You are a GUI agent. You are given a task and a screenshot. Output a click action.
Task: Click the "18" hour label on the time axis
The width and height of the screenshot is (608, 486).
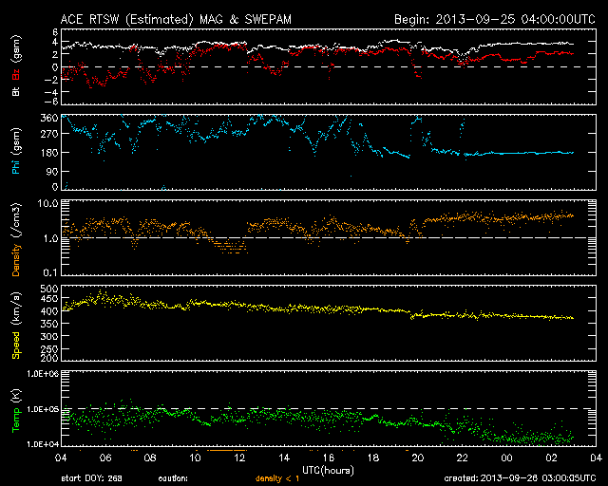pos(373,458)
